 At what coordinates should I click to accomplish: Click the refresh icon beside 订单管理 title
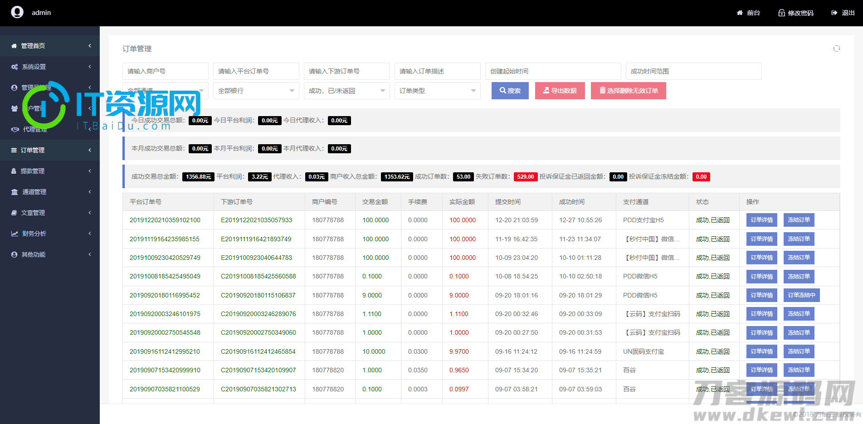click(837, 49)
